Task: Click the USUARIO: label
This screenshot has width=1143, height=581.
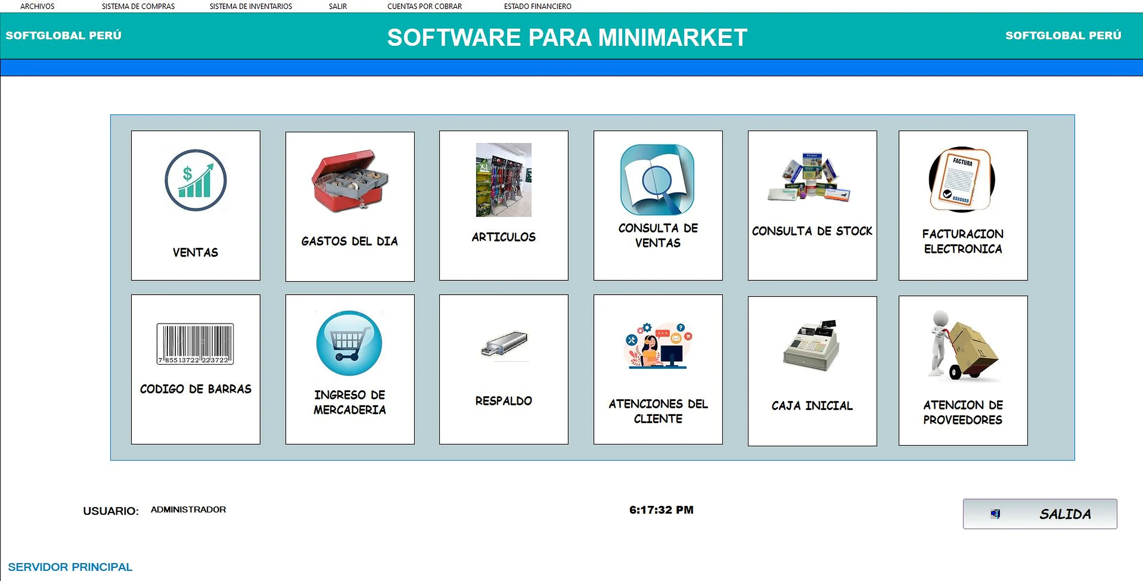Action: [111, 511]
